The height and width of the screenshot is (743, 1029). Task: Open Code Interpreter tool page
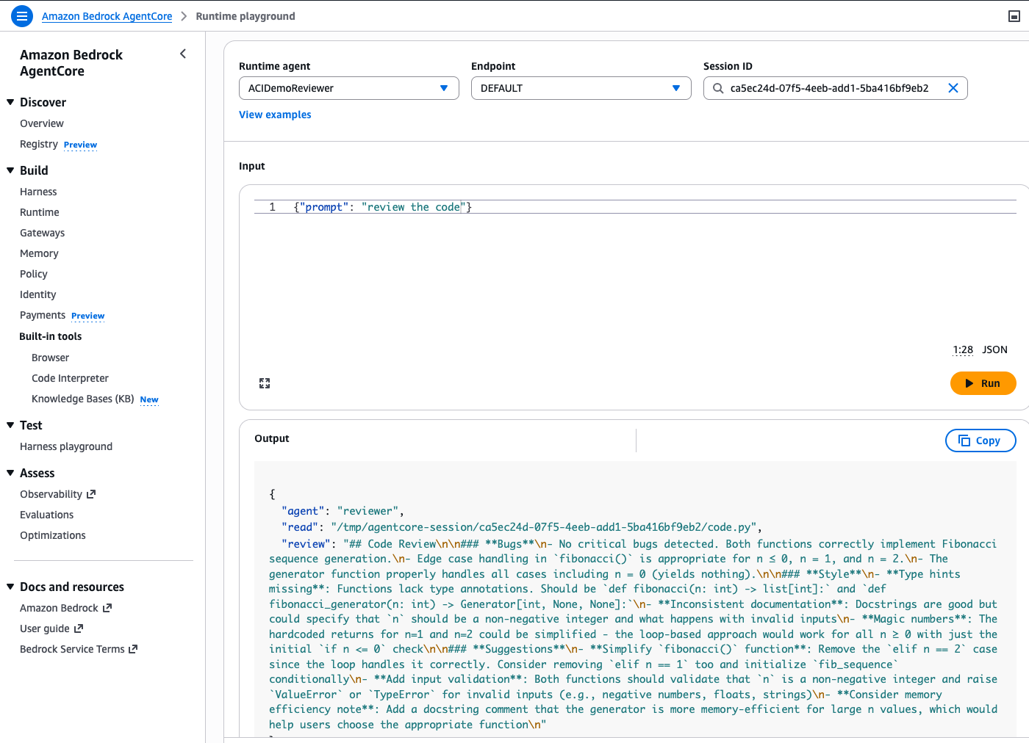pos(70,378)
